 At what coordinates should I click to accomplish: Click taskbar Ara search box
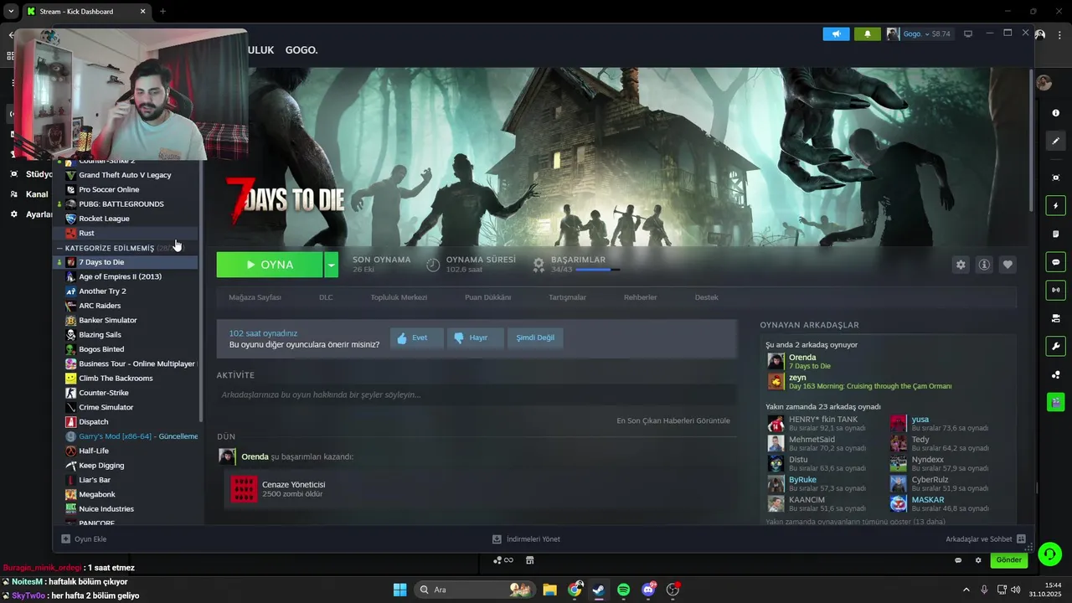(474, 590)
